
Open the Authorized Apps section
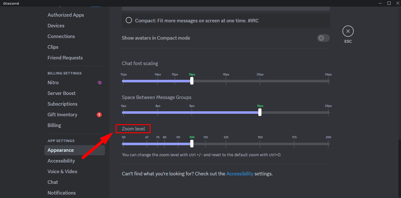pyautogui.click(x=66, y=15)
